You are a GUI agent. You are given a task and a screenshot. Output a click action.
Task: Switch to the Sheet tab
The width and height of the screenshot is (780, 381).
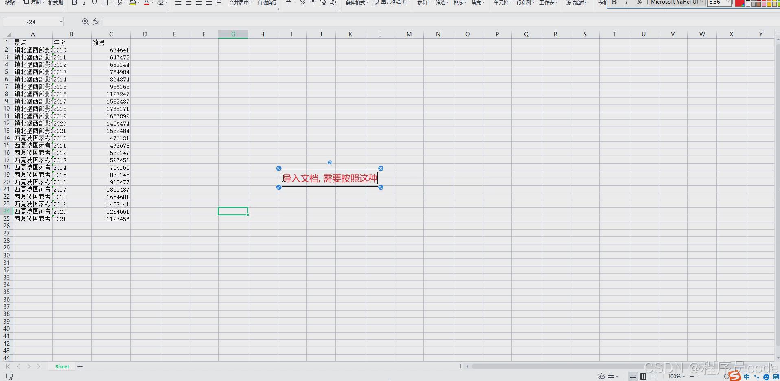pos(61,366)
